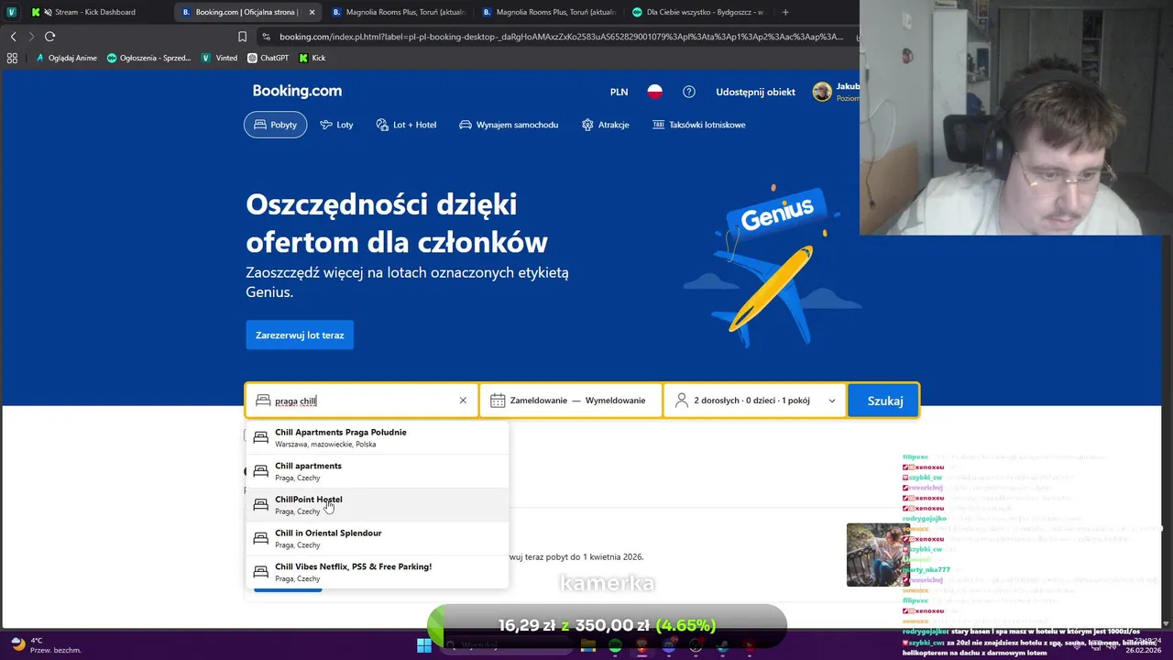Screen dimensions: 1173x660
Task: Close the active Booking.com tab
Action: pos(312,12)
